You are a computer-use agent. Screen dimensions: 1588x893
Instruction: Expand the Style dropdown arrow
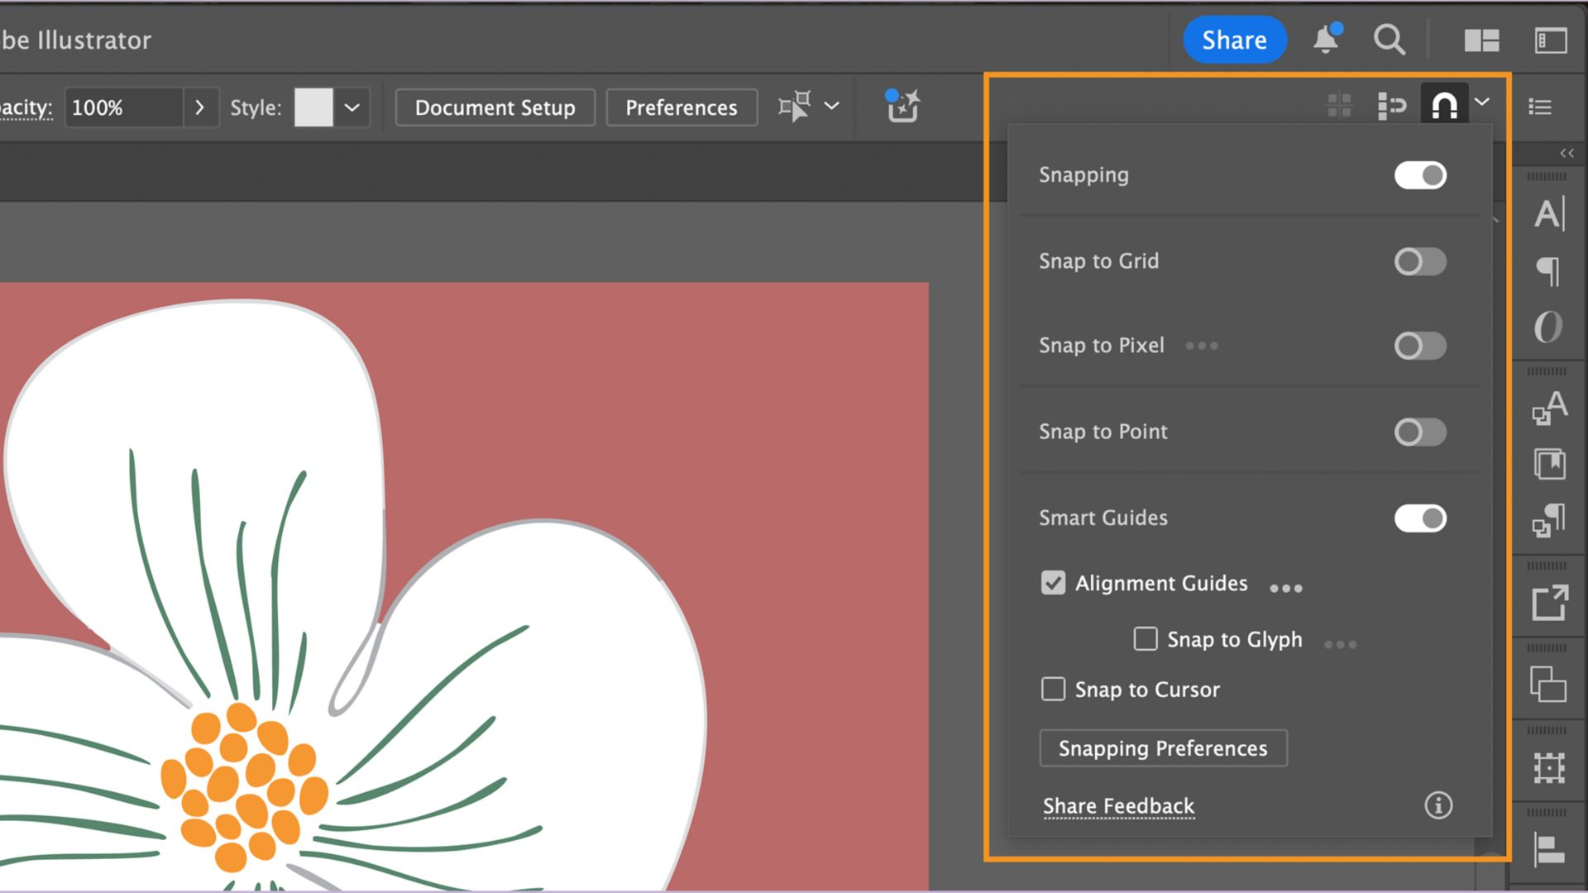click(x=352, y=107)
